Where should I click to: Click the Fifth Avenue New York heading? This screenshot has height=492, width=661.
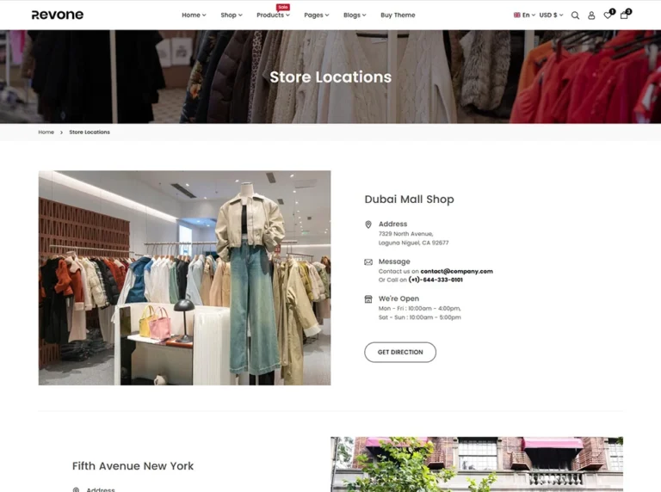(x=133, y=466)
